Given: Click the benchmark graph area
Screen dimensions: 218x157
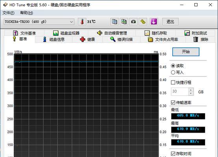Looking at the screenshot, I should click(x=86, y=105).
